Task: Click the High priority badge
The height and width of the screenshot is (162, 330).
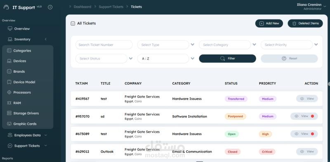Action: 265,134
